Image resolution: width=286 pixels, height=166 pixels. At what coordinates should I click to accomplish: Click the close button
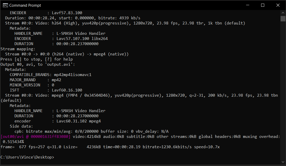(278, 5)
